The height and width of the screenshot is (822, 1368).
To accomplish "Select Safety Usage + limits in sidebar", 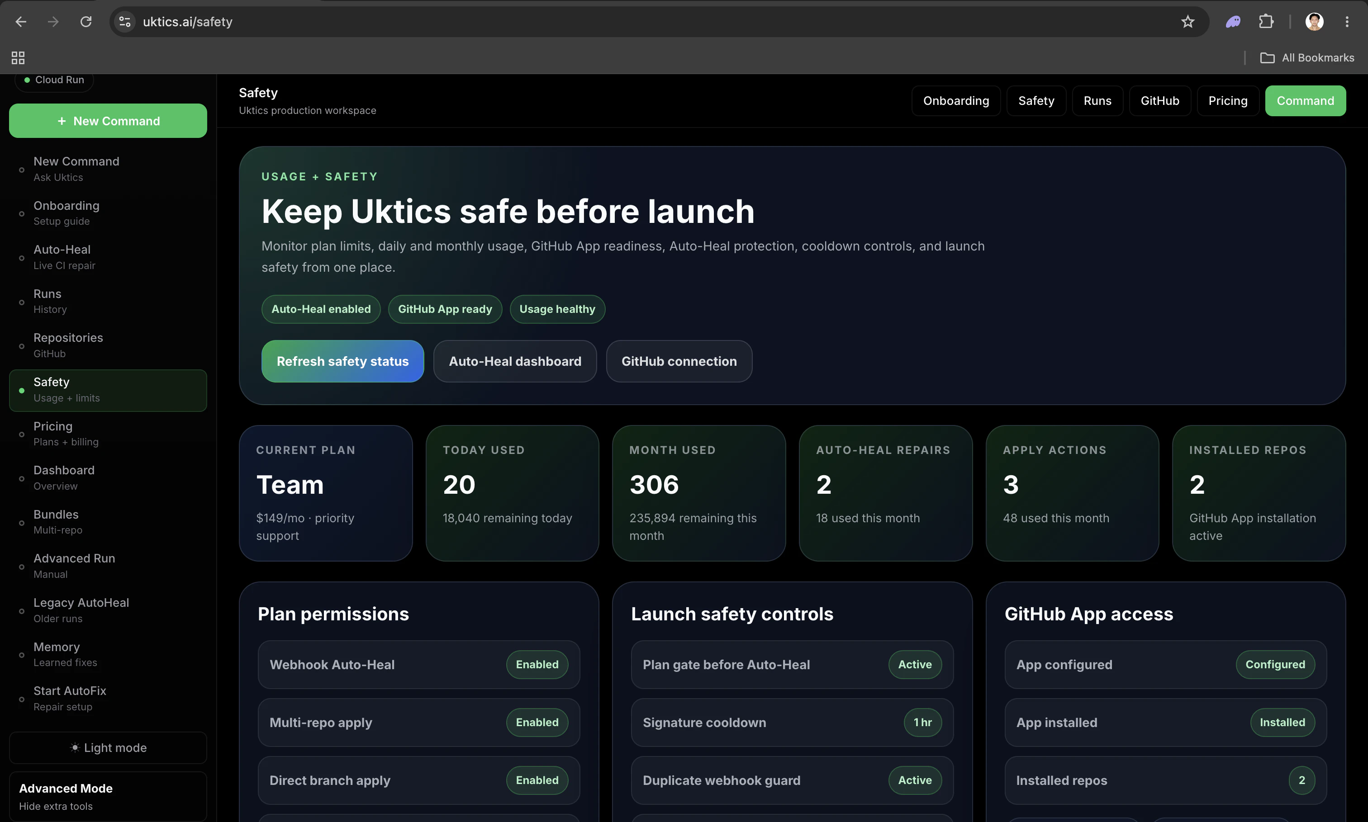I will [x=108, y=390].
